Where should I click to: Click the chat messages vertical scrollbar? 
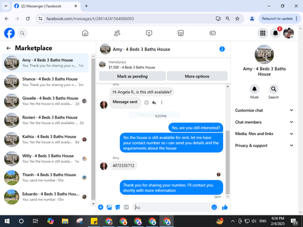click(x=228, y=162)
